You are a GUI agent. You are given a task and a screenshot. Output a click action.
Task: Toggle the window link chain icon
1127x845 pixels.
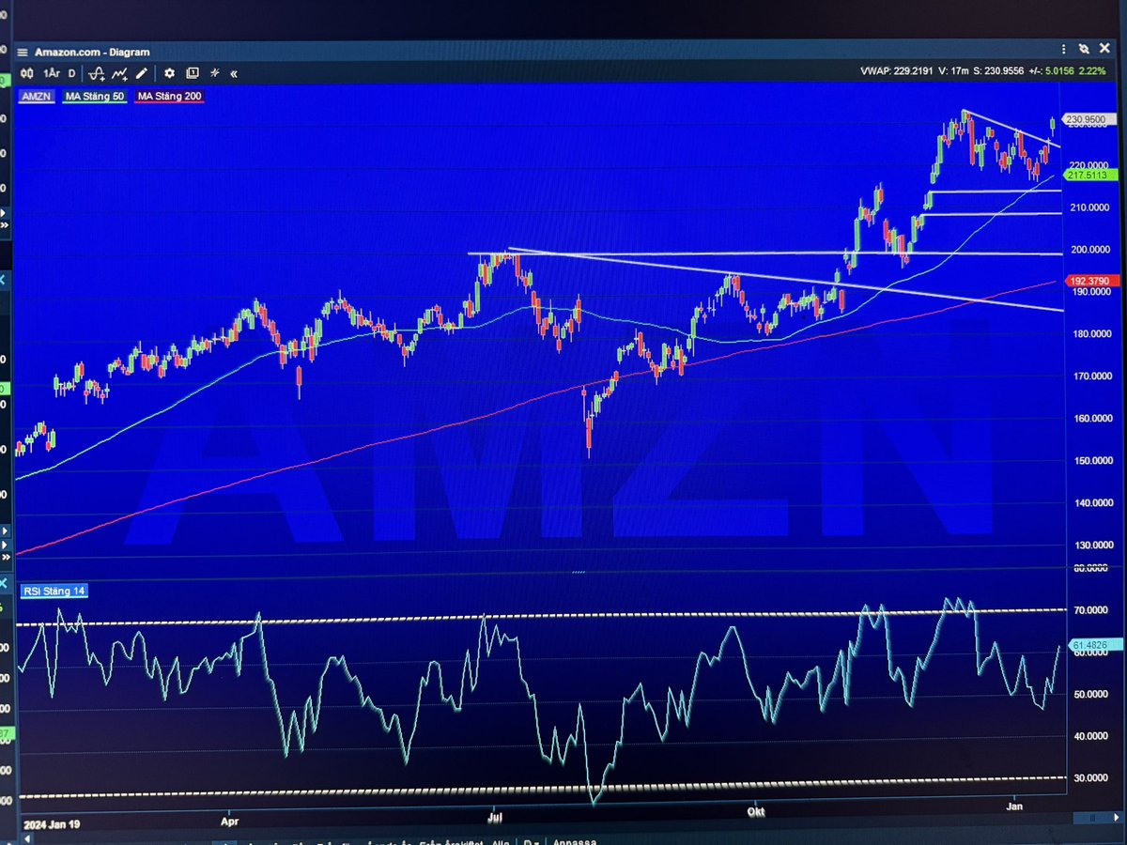click(1084, 49)
